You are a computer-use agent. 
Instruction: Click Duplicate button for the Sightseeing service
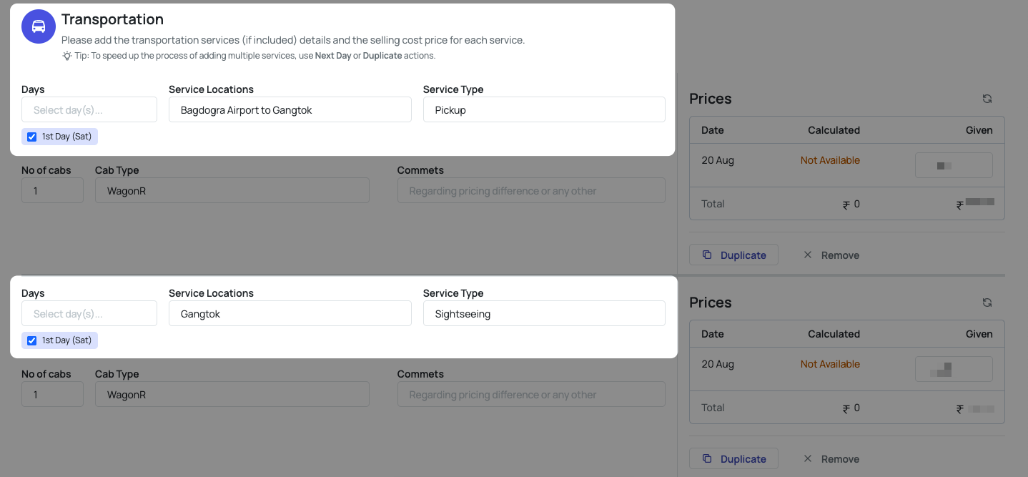tap(733, 459)
